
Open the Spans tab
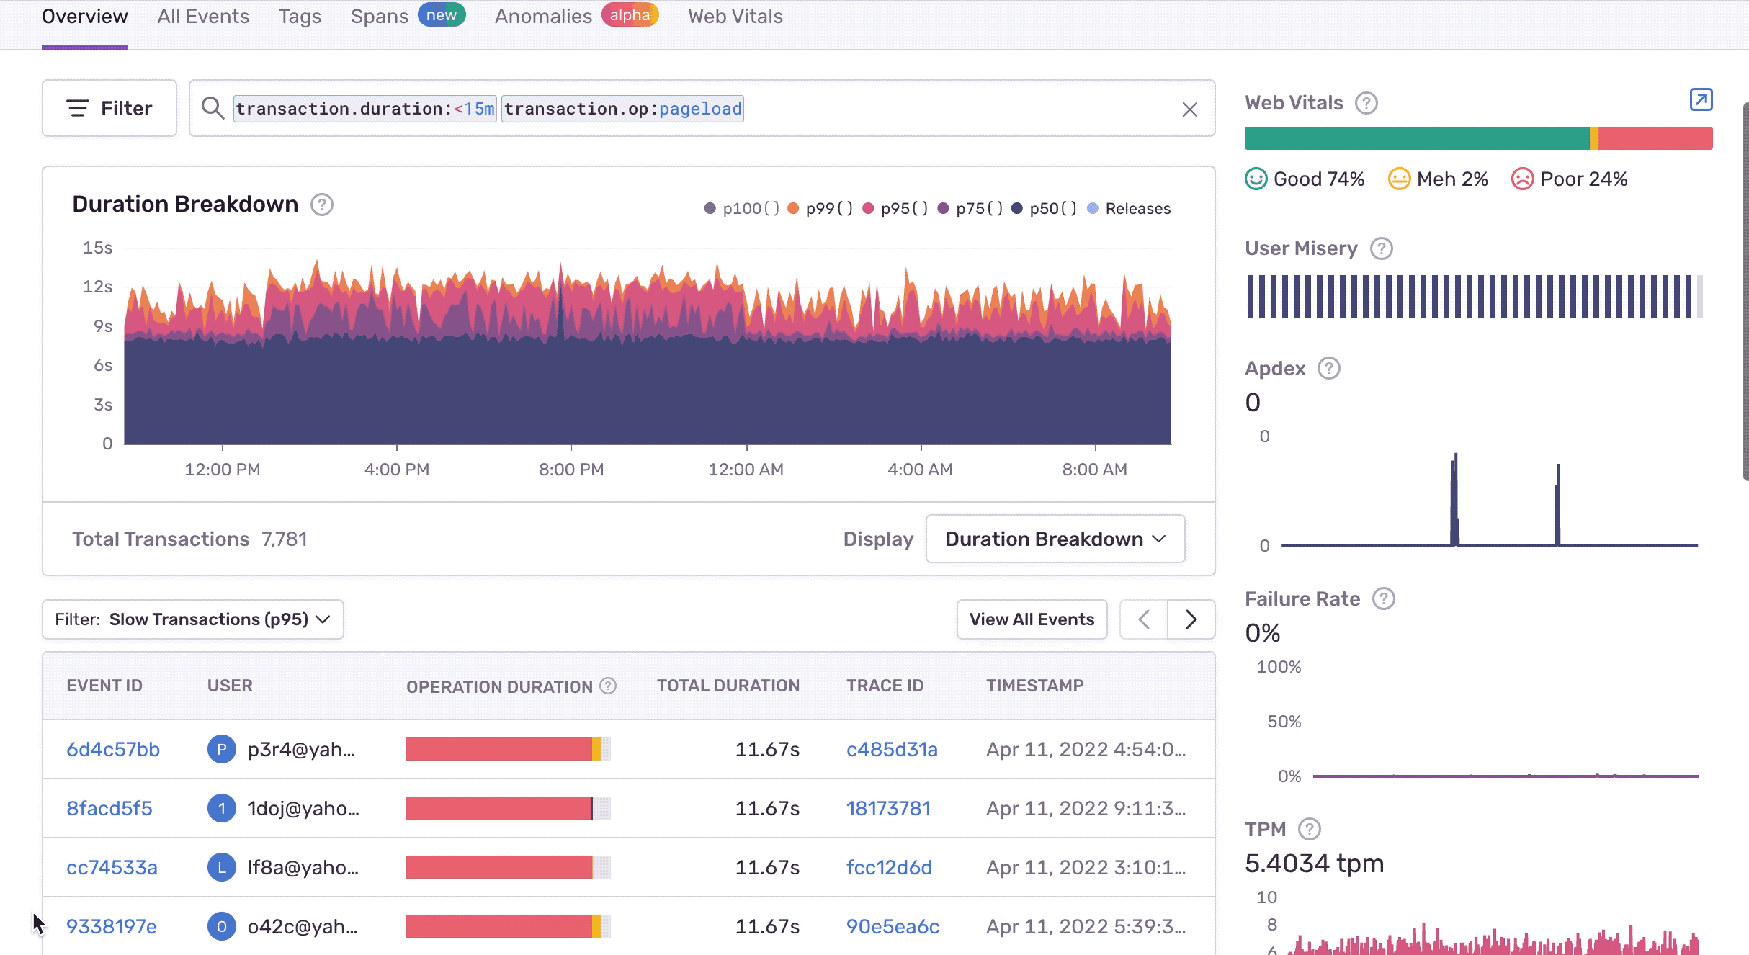pos(380,17)
